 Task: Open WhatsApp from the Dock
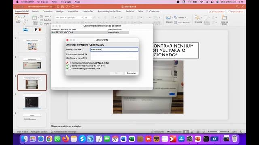click(57, 139)
